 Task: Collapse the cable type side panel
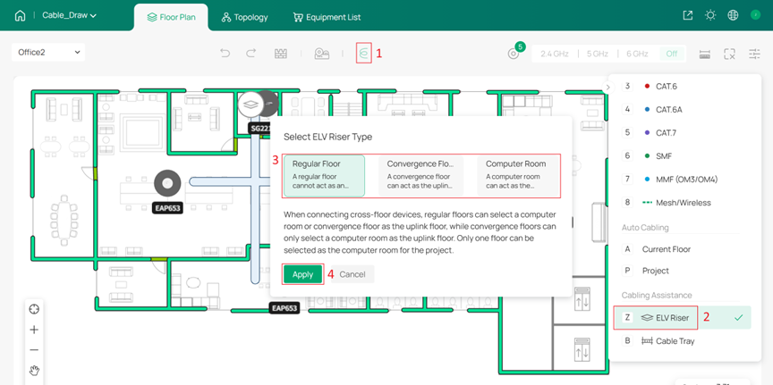point(607,87)
